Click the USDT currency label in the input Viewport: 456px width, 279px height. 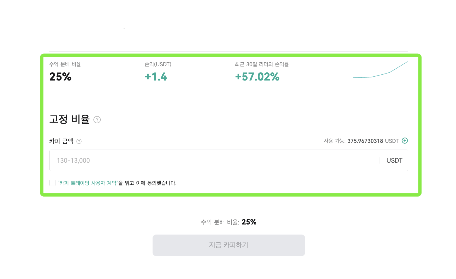point(394,160)
